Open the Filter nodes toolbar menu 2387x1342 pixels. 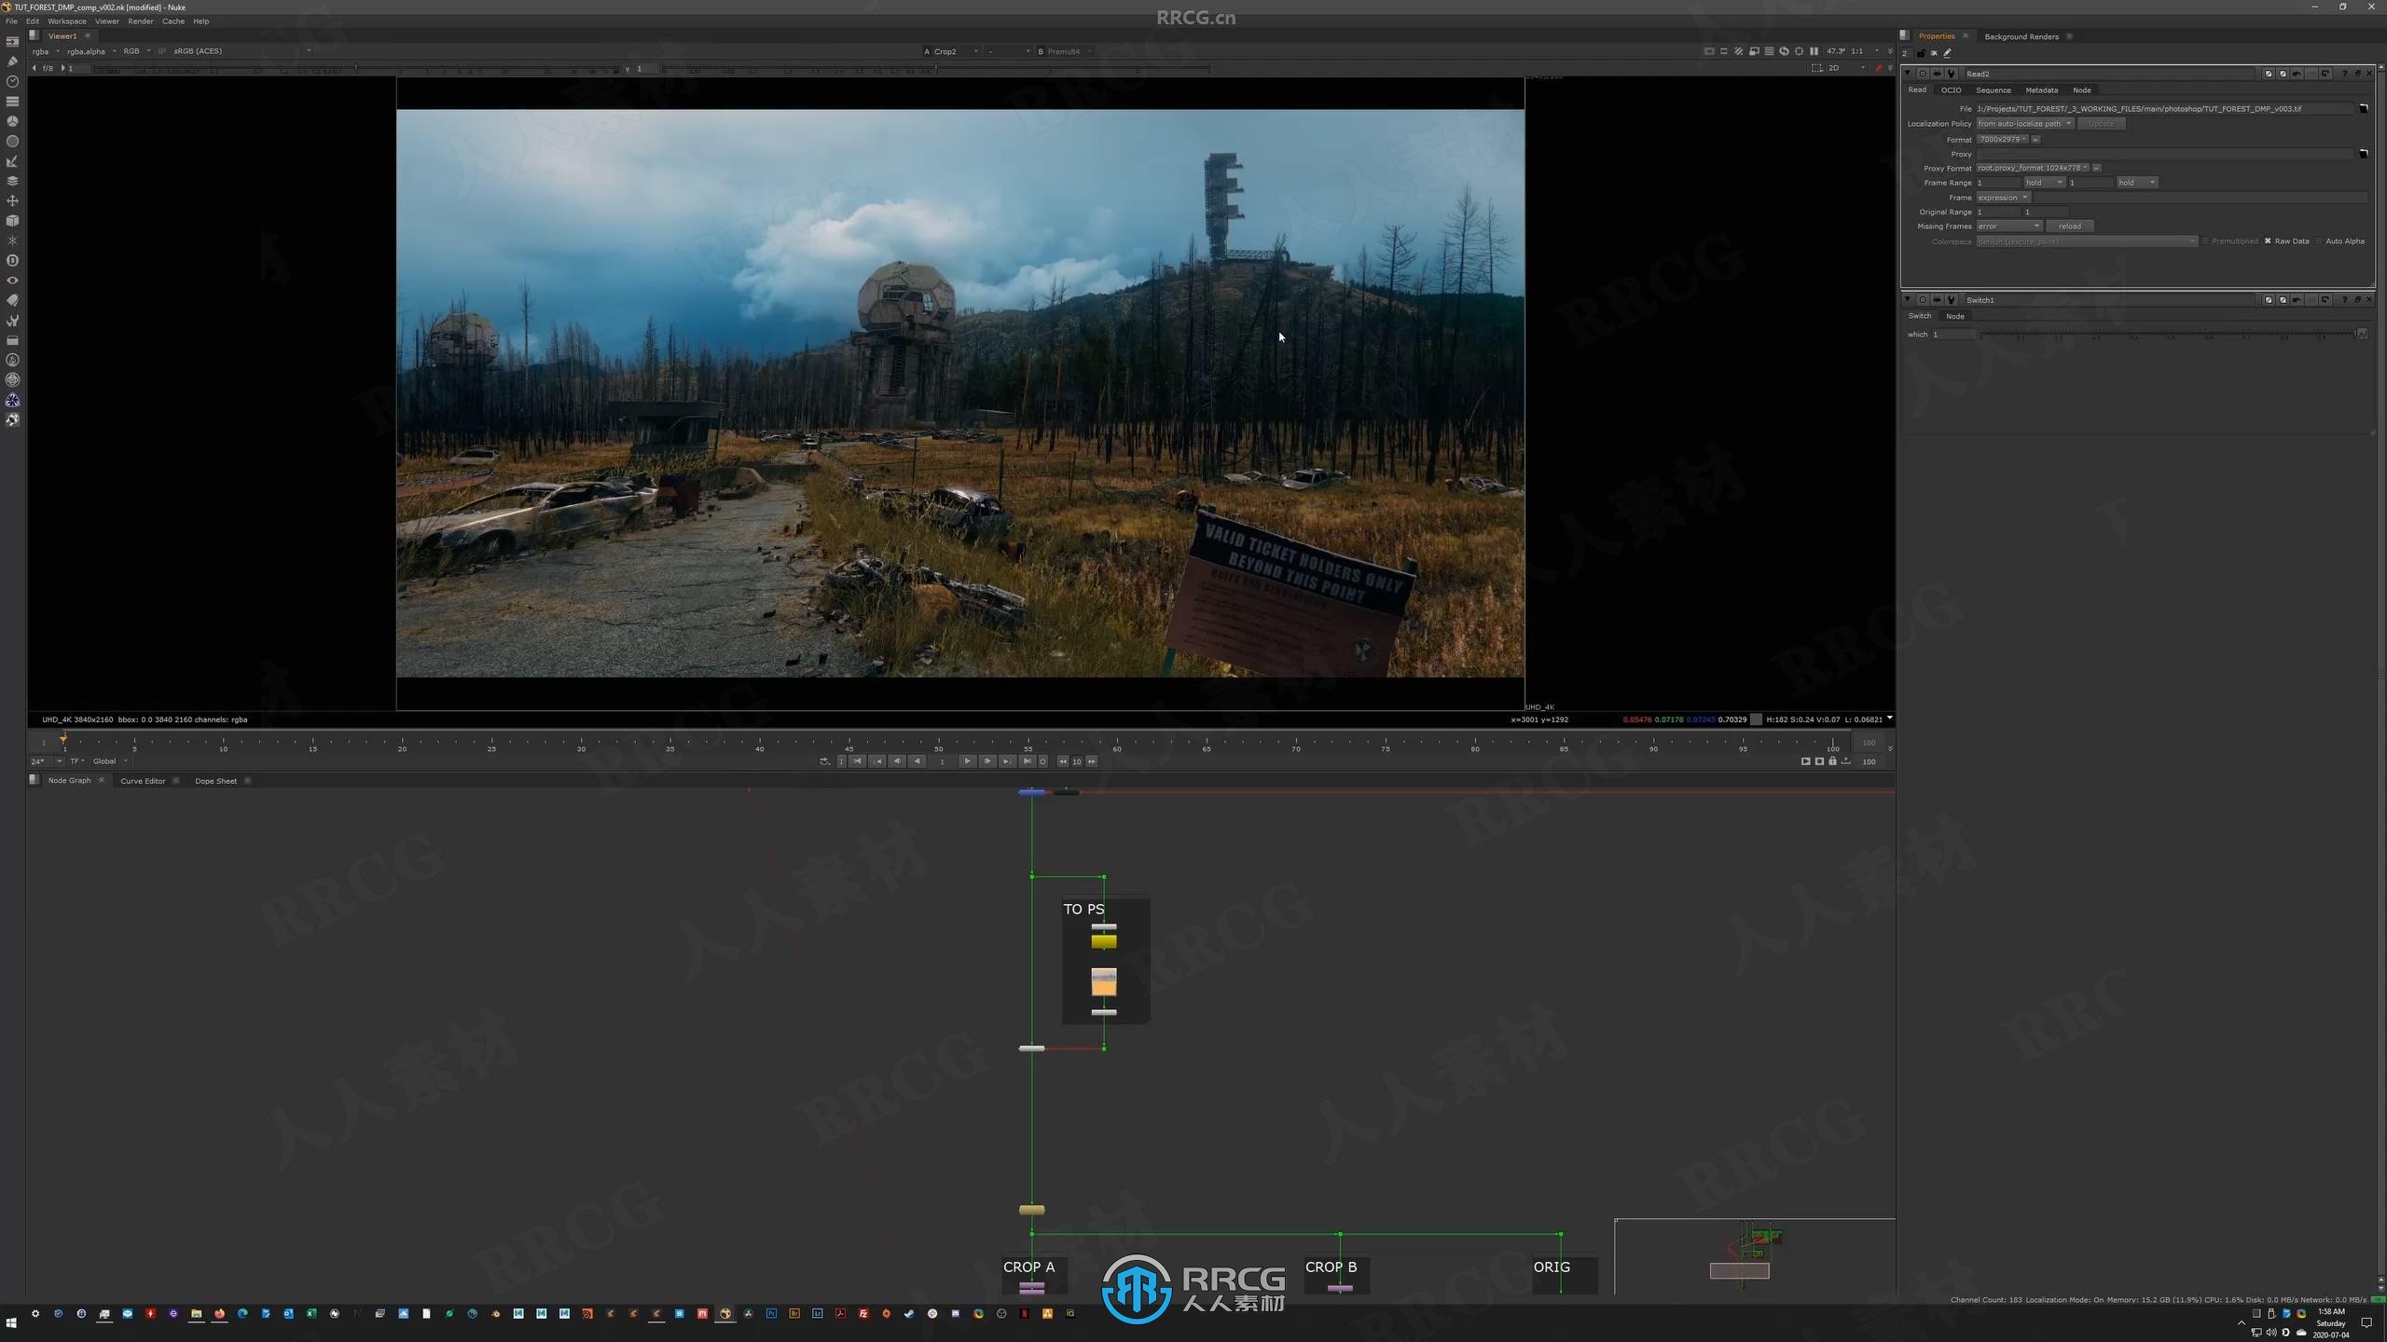tap(12, 142)
